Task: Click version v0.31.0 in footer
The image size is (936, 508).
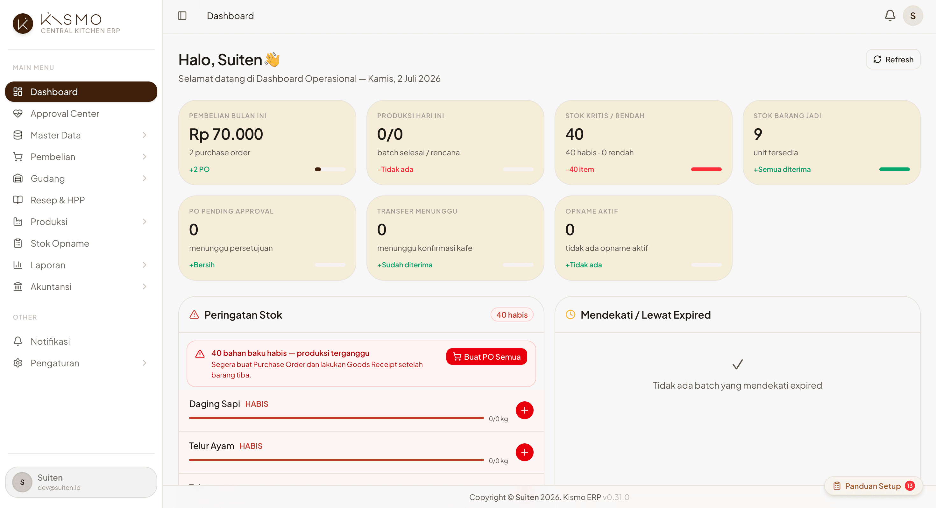Action: [616, 497]
